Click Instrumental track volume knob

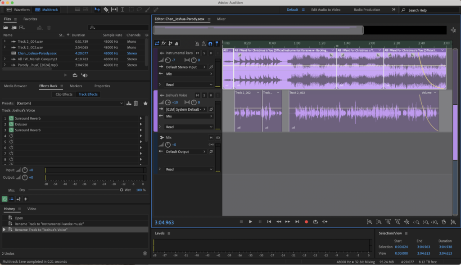point(168,60)
